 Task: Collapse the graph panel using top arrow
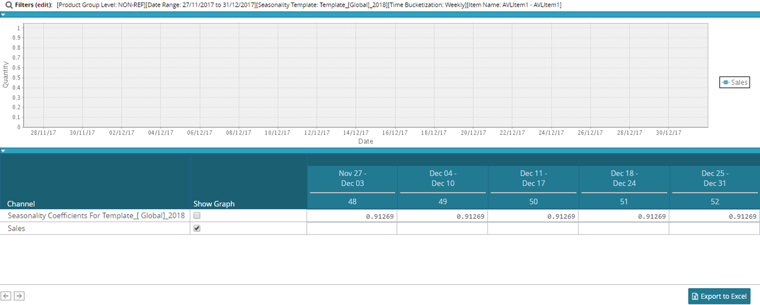(3, 15)
